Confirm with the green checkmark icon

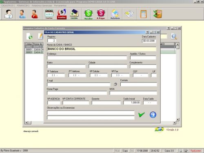click(x=142, y=115)
